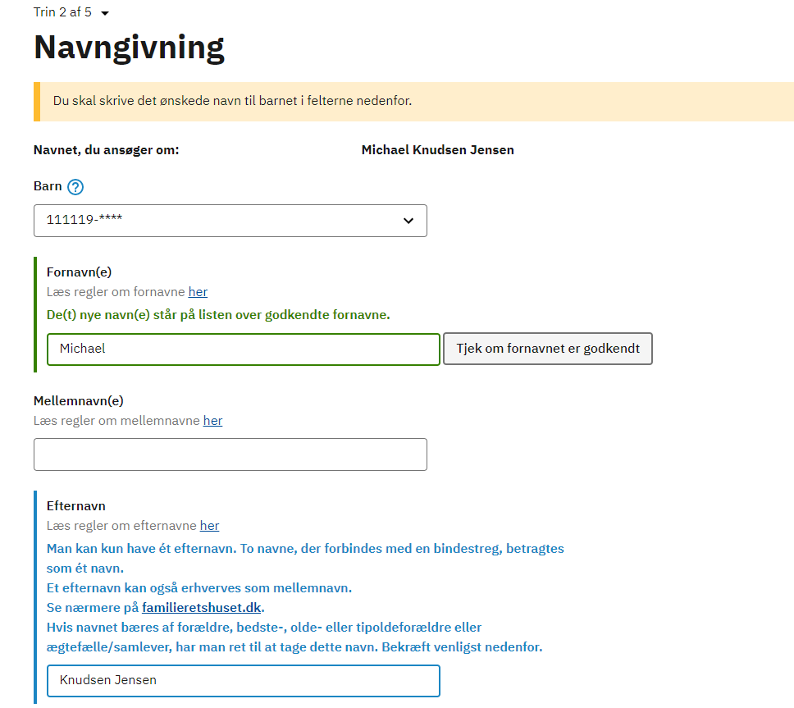Focus the empty Mellemnavn(e) input field
The height and width of the screenshot is (708, 794).
pos(230,454)
